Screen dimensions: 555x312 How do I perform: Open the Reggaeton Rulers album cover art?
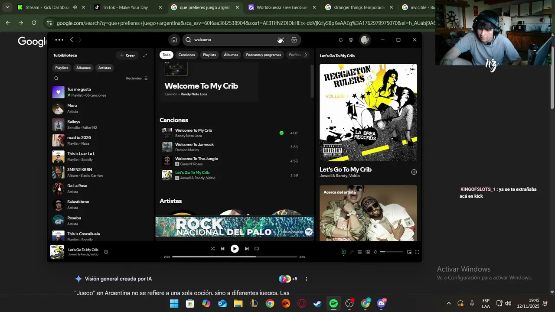[369, 113]
